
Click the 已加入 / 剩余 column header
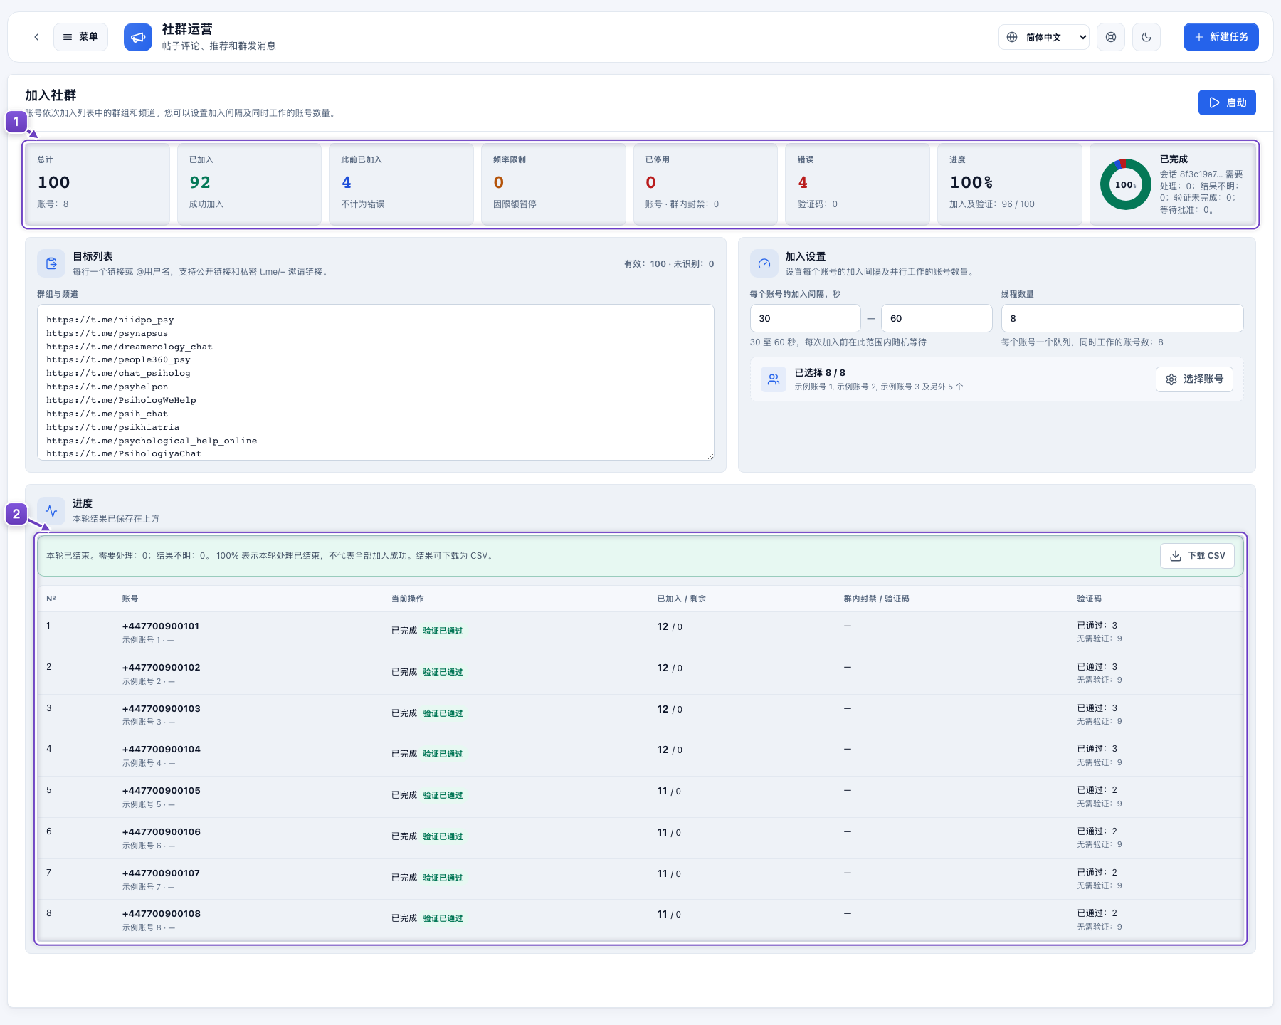coord(681,599)
